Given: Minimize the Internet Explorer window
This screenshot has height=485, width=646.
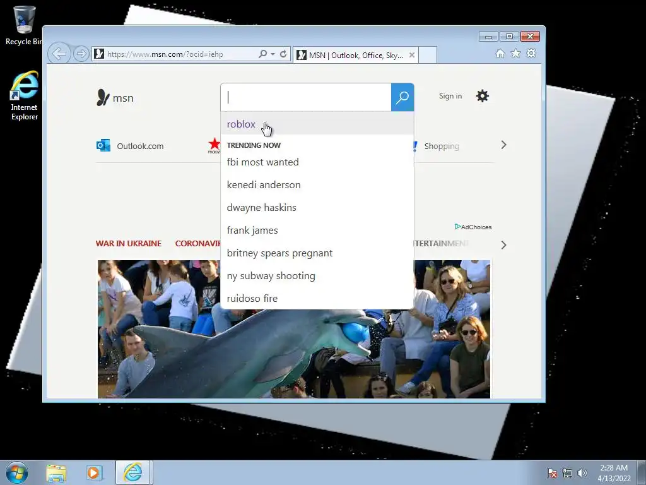Looking at the screenshot, I should (488, 37).
